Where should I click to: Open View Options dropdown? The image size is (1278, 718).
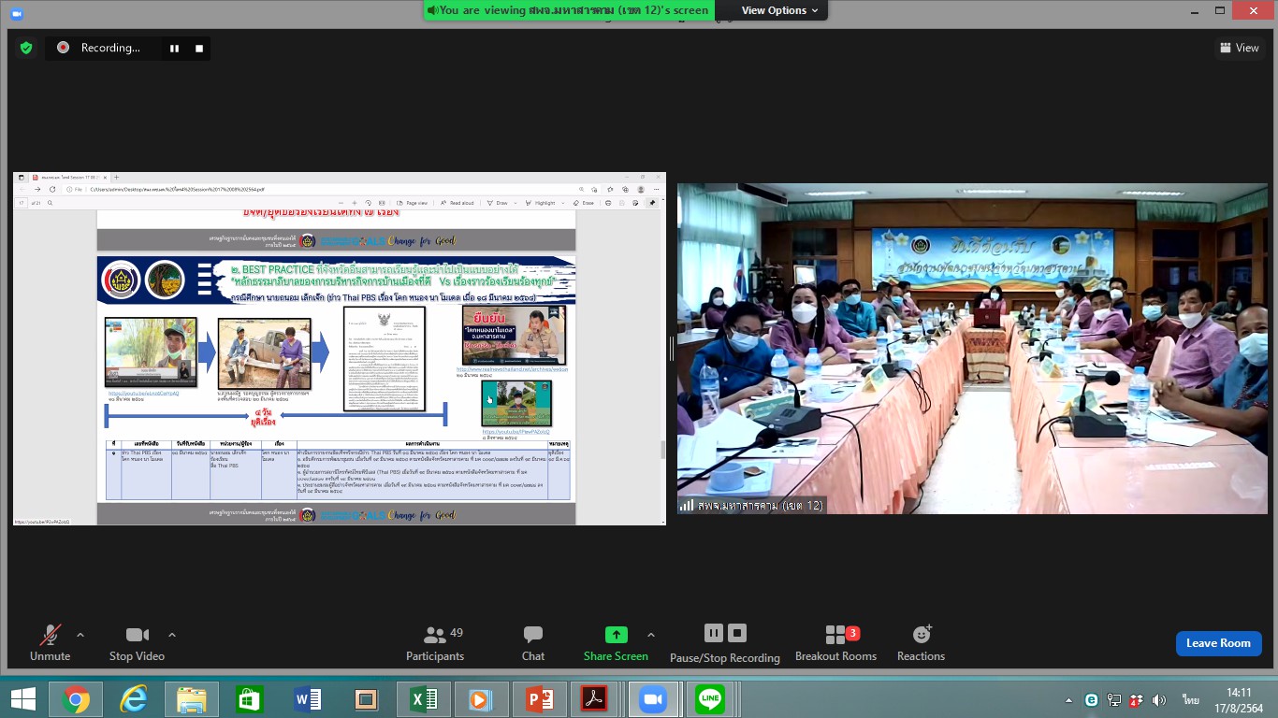tap(780, 10)
